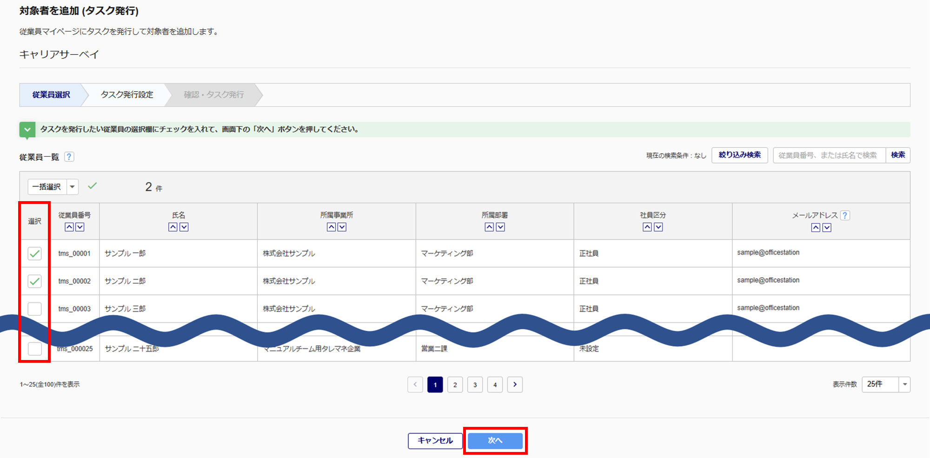Select 確認・タスク発行 step tab
The height and width of the screenshot is (458, 930).
[x=214, y=95]
